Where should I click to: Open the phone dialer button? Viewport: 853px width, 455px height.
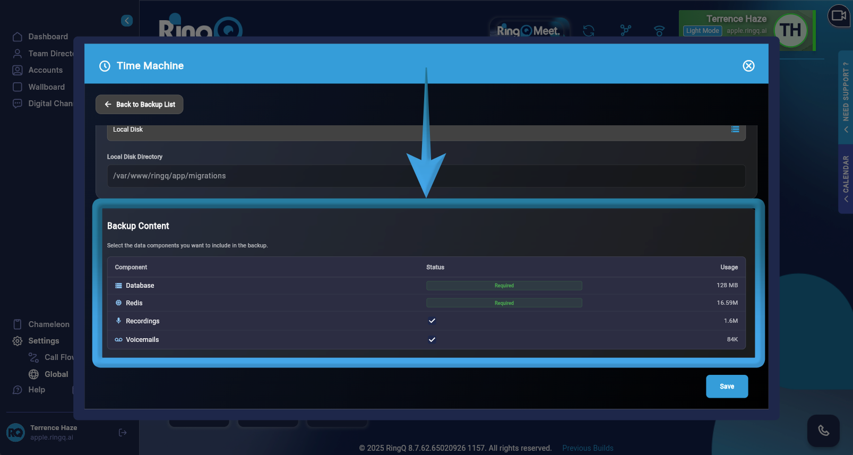pos(823,431)
